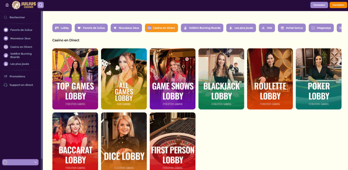Select the Casino en Direct category tab
The width and height of the screenshot is (348, 170).
pyautogui.click(x=161, y=28)
